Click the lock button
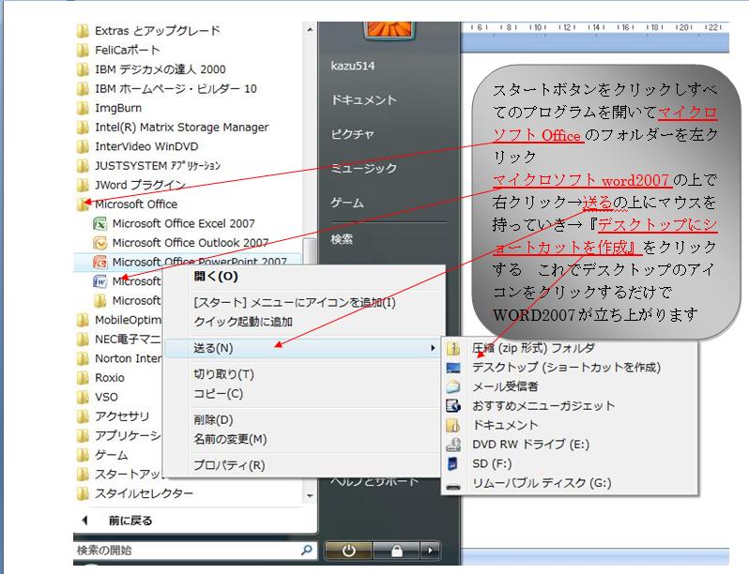The image size is (749, 574). [x=396, y=551]
